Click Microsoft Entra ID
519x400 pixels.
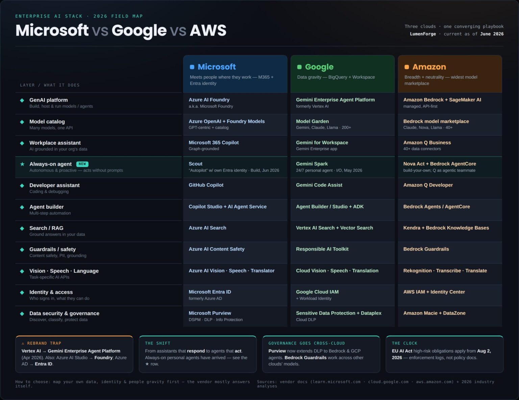click(210, 292)
